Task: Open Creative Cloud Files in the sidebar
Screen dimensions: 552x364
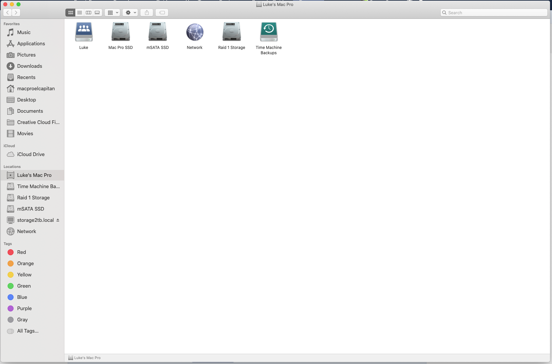Action: 32,122
